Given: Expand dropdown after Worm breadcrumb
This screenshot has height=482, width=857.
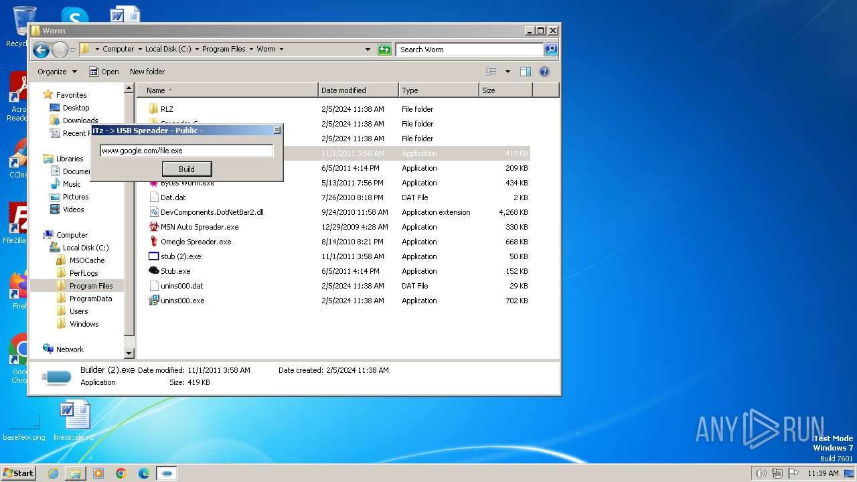Looking at the screenshot, I should pos(281,50).
